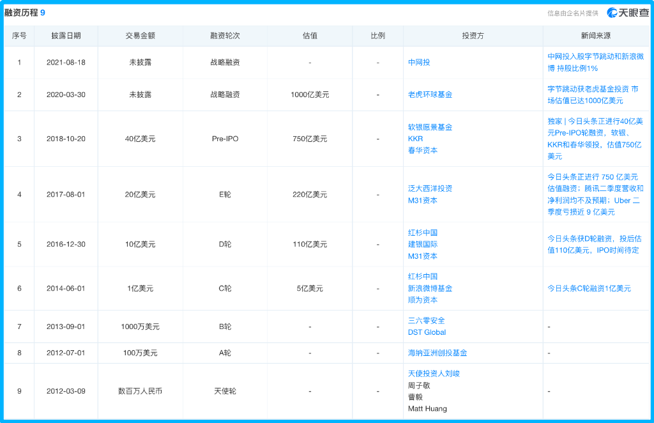Click the 天使投资人刘峻 link

pos(434,372)
